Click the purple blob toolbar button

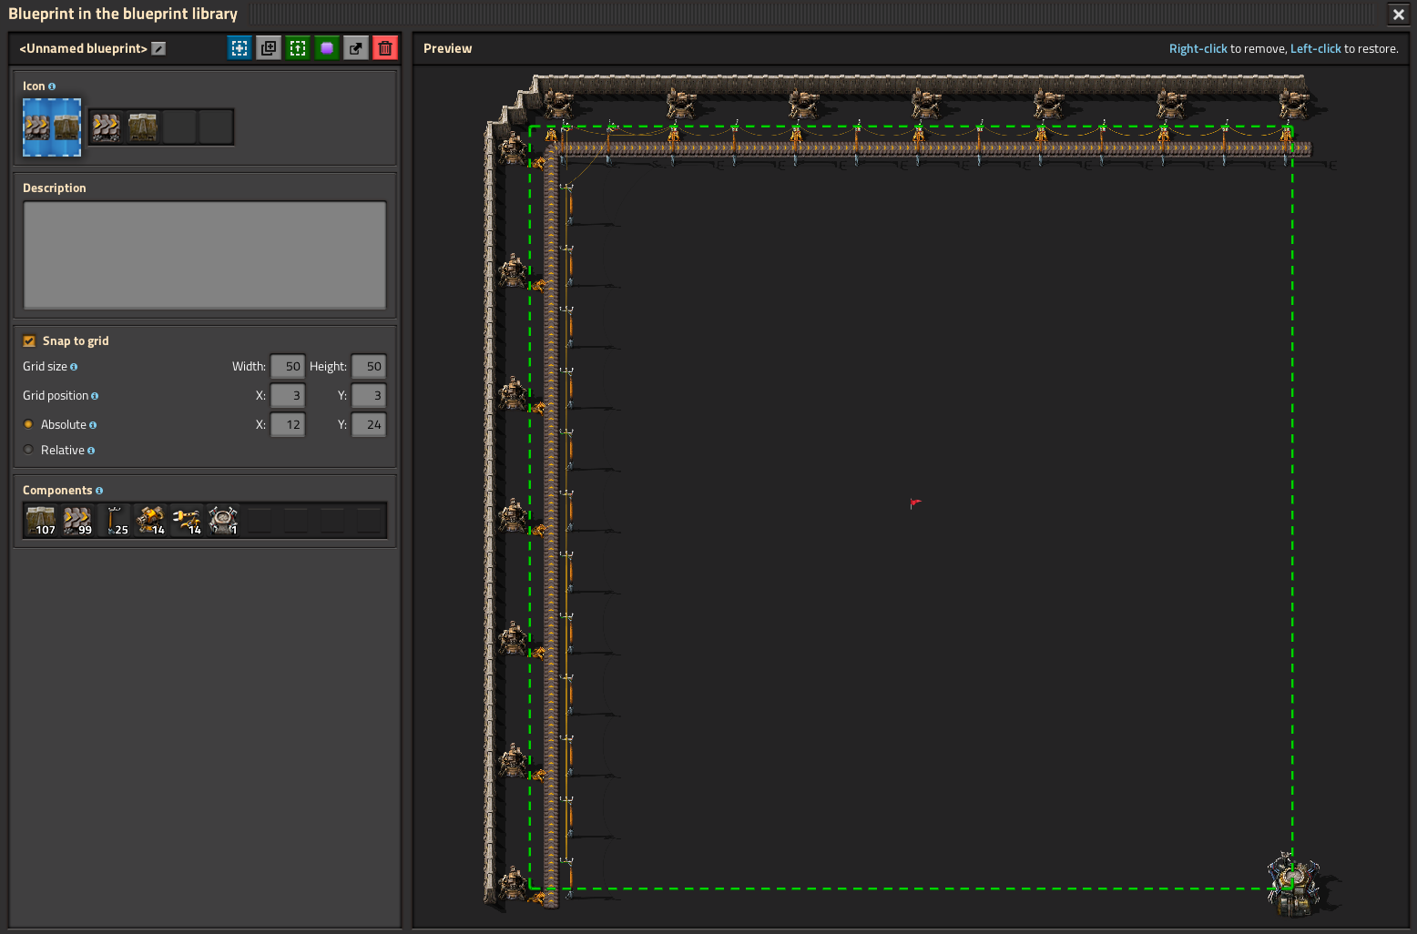pos(327,48)
